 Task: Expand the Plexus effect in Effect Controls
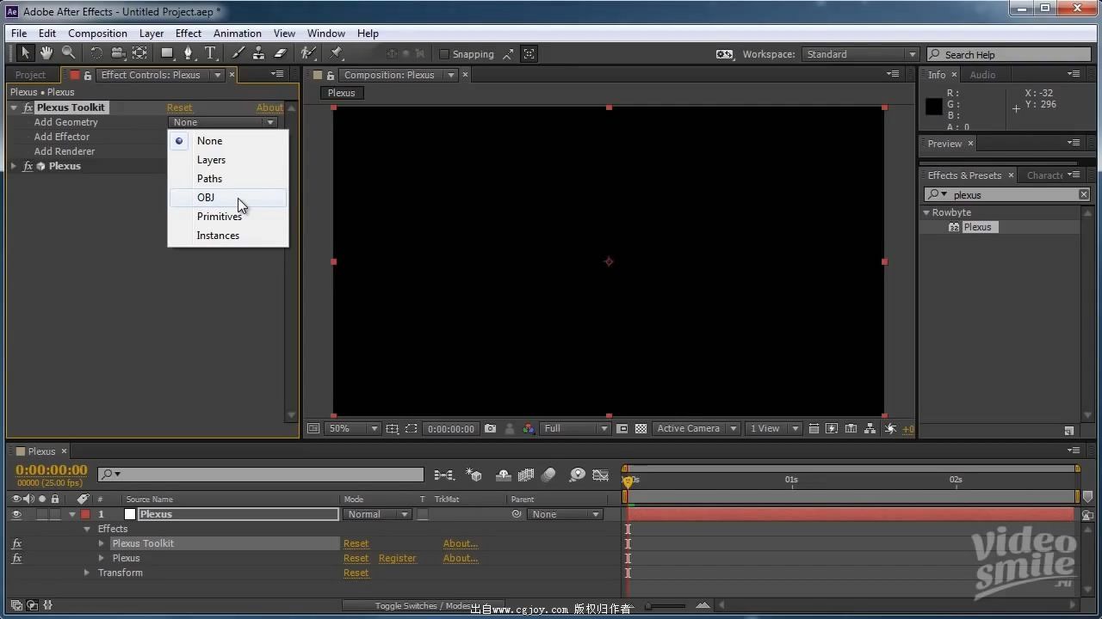pyautogui.click(x=14, y=166)
